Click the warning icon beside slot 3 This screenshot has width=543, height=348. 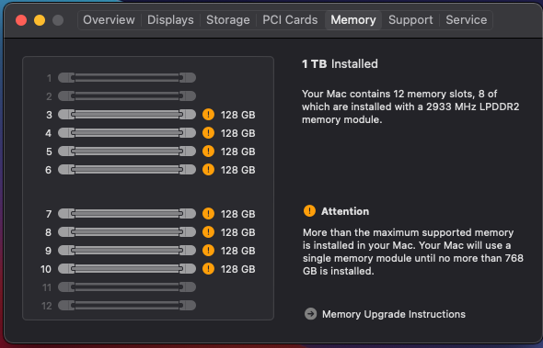coord(208,115)
